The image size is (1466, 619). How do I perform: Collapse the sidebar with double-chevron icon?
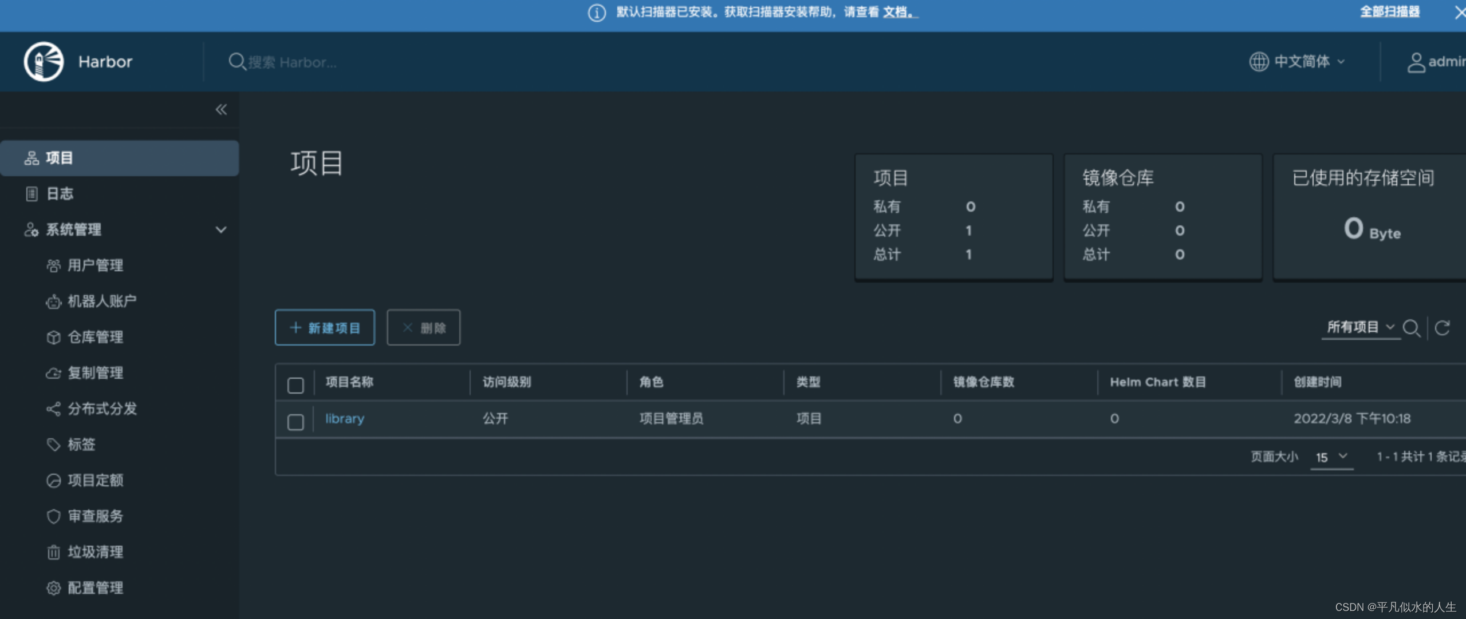tap(221, 109)
